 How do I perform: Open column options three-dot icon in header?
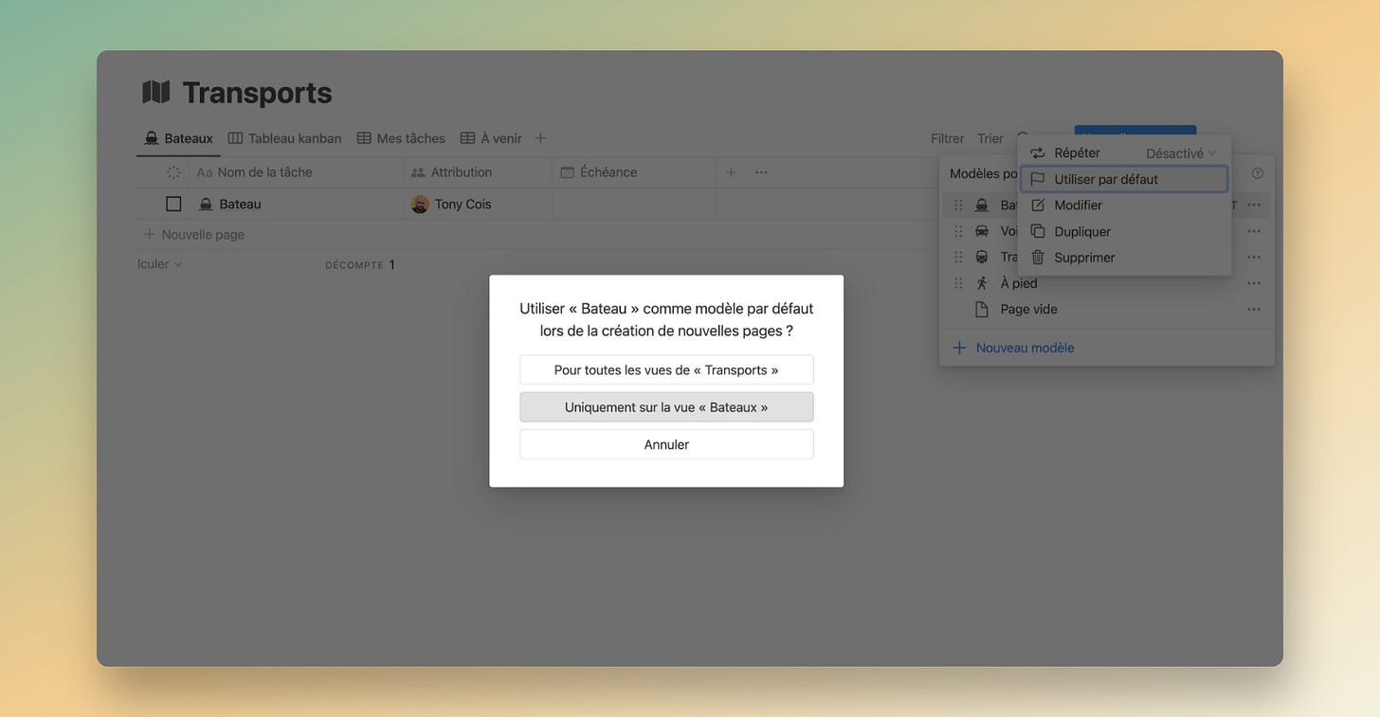761,172
